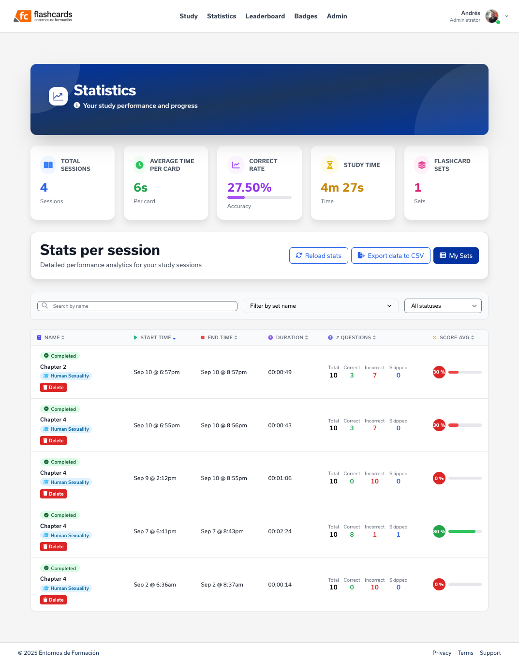The image size is (519, 663).
Task: Click the Average Time clock icon
Action: [139, 165]
